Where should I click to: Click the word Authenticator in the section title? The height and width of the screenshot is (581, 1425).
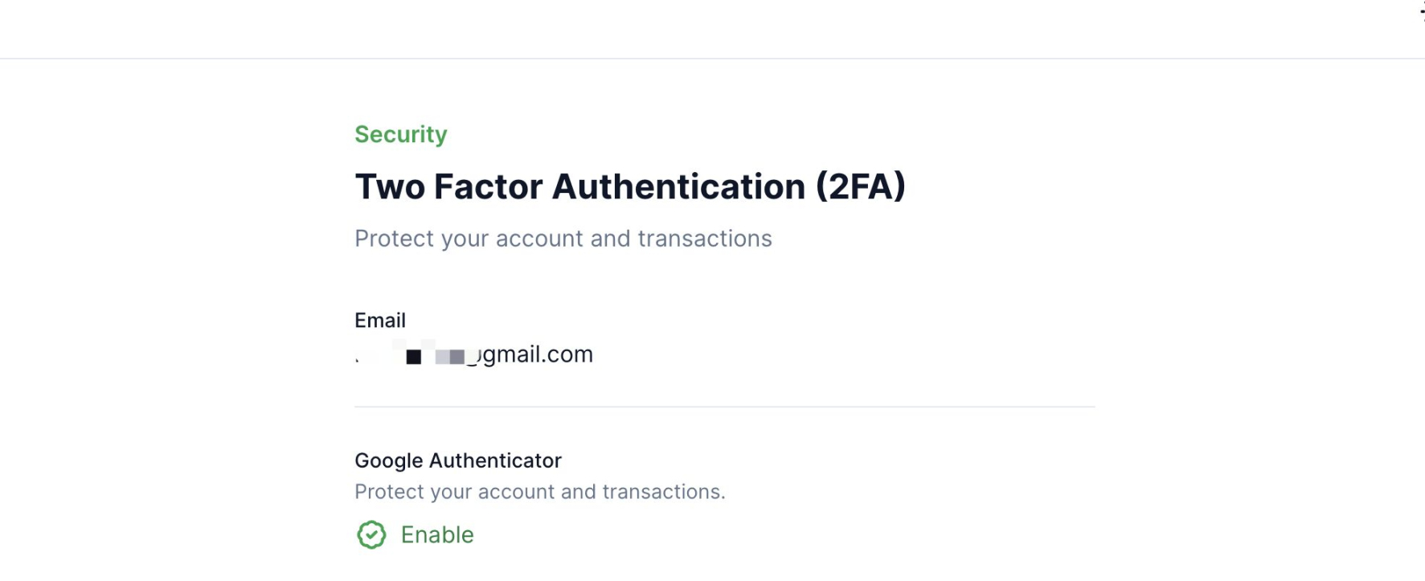[496, 460]
